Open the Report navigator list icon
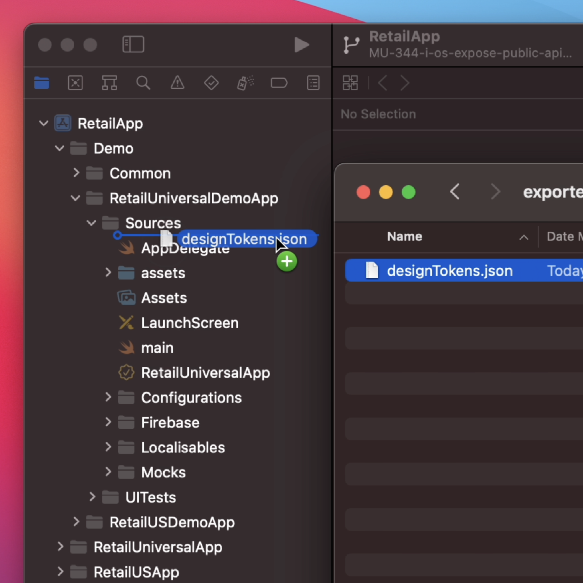Image resolution: width=583 pixels, height=583 pixels. tap(313, 83)
